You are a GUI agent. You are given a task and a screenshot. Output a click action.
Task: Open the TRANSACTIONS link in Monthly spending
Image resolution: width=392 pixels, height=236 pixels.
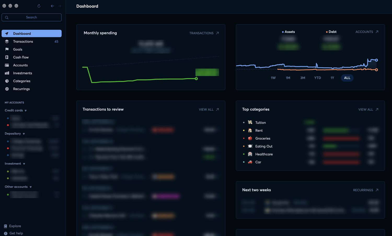204,33
